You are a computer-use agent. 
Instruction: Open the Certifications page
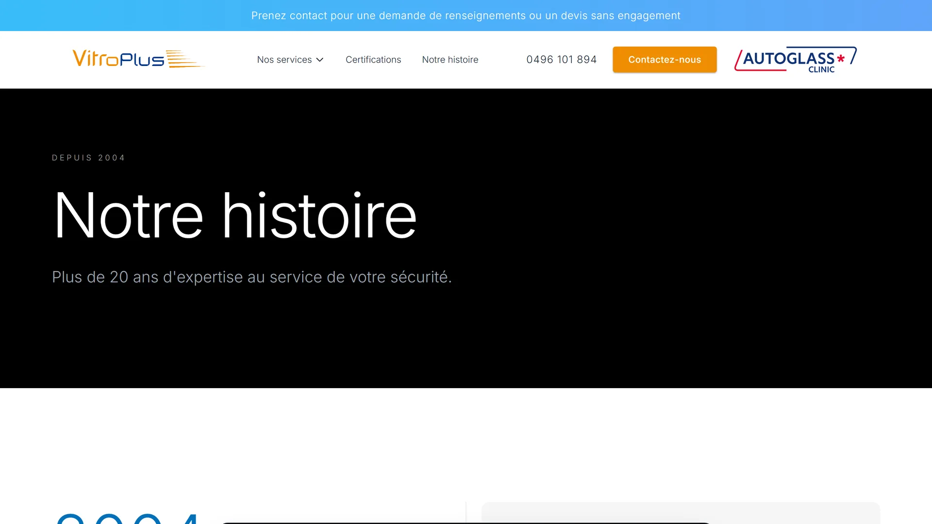click(373, 60)
